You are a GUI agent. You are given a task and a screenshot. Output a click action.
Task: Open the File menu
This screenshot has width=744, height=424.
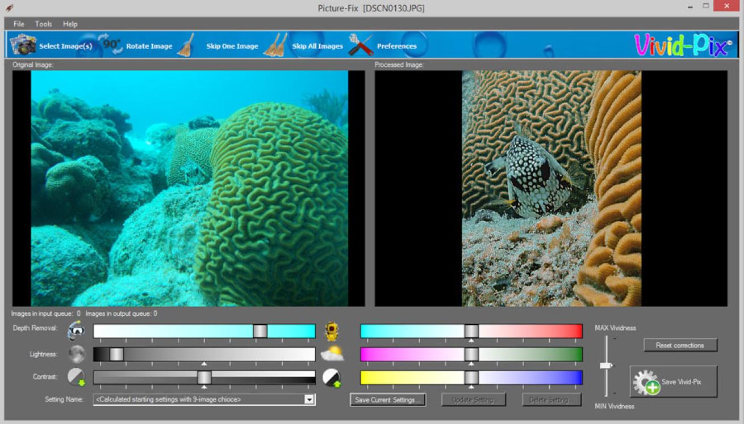(x=19, y=24)
